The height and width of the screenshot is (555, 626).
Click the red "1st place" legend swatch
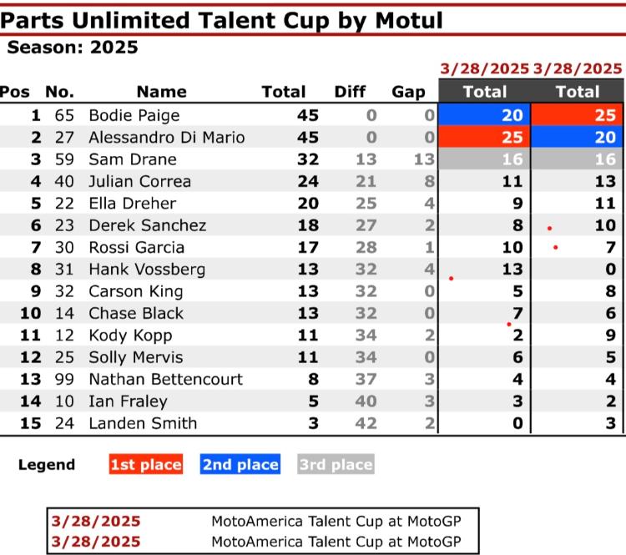point(145,465)
